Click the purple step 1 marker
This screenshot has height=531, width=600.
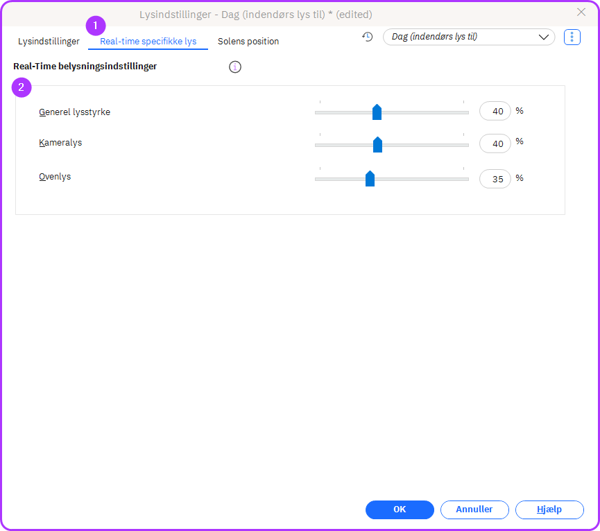pos(95,26)
